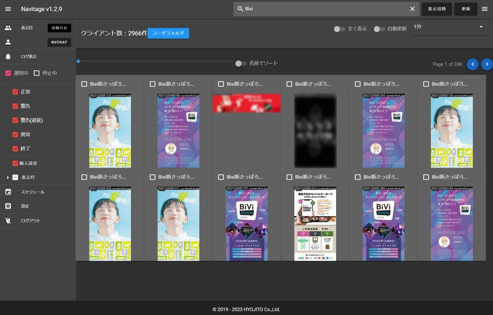Click the bell icon for ログ表示
The width and height of the screenshot is (493, 315).
[x=8, y=57]
